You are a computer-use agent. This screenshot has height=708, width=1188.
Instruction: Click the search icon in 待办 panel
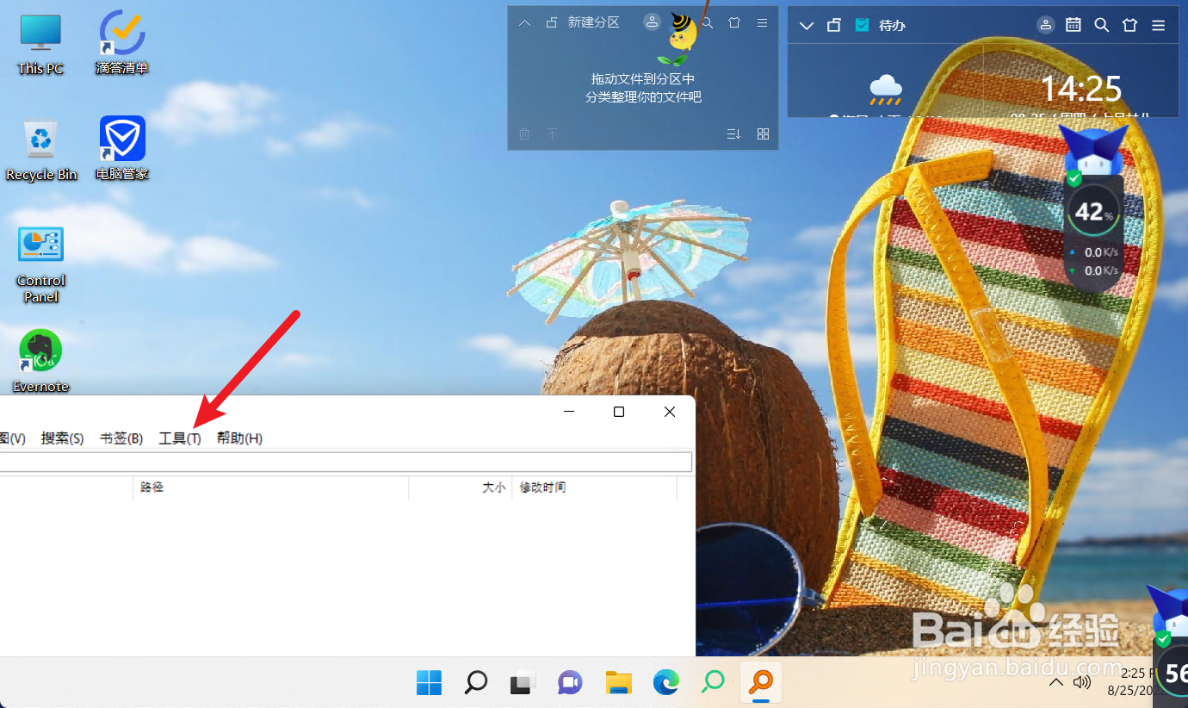point(1101,25)
